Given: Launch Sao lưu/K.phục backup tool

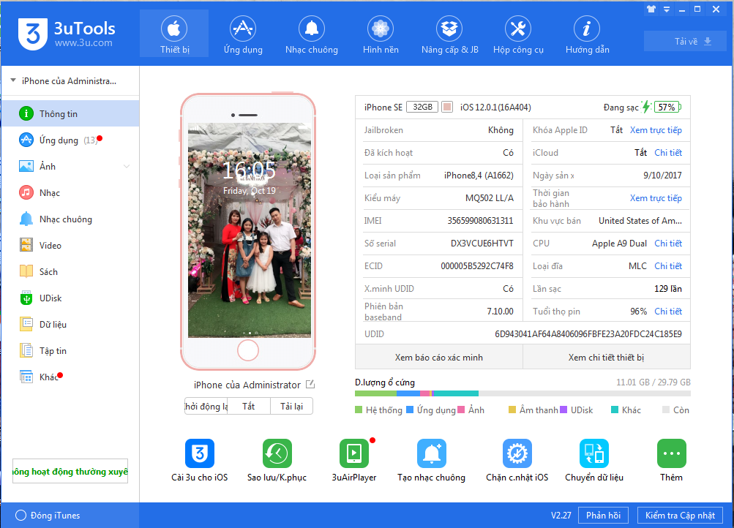Looking at the screenshot, I should pos(277,453).
